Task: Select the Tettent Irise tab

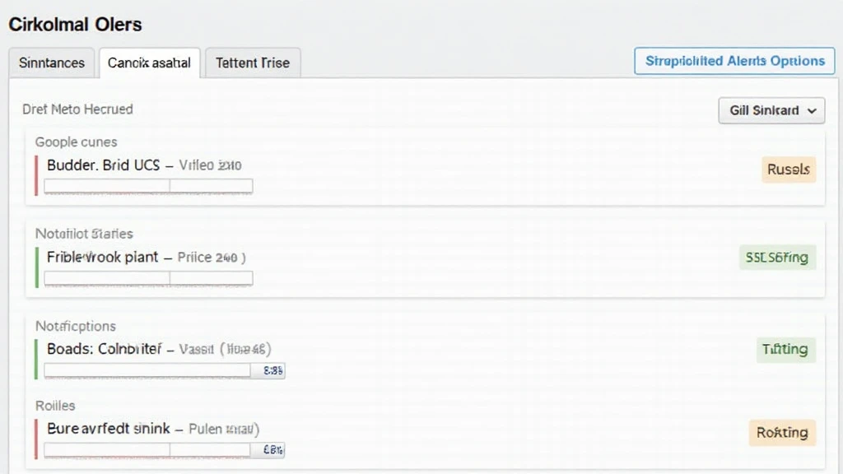Action: [x=253, y=63]
